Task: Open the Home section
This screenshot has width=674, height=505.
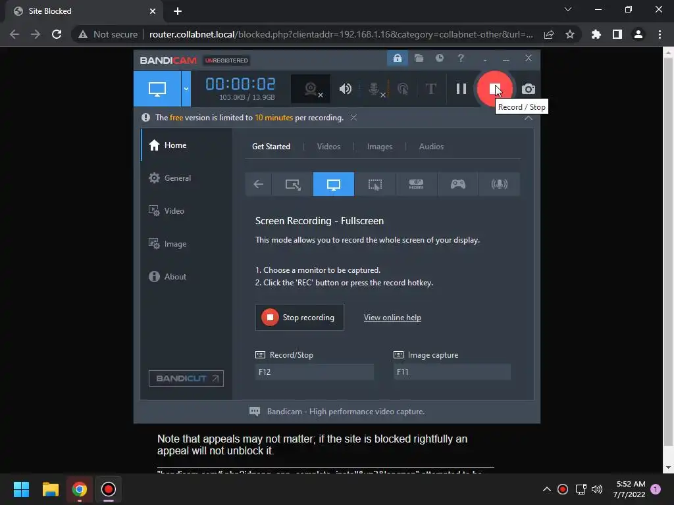Action: coord(186,145)
